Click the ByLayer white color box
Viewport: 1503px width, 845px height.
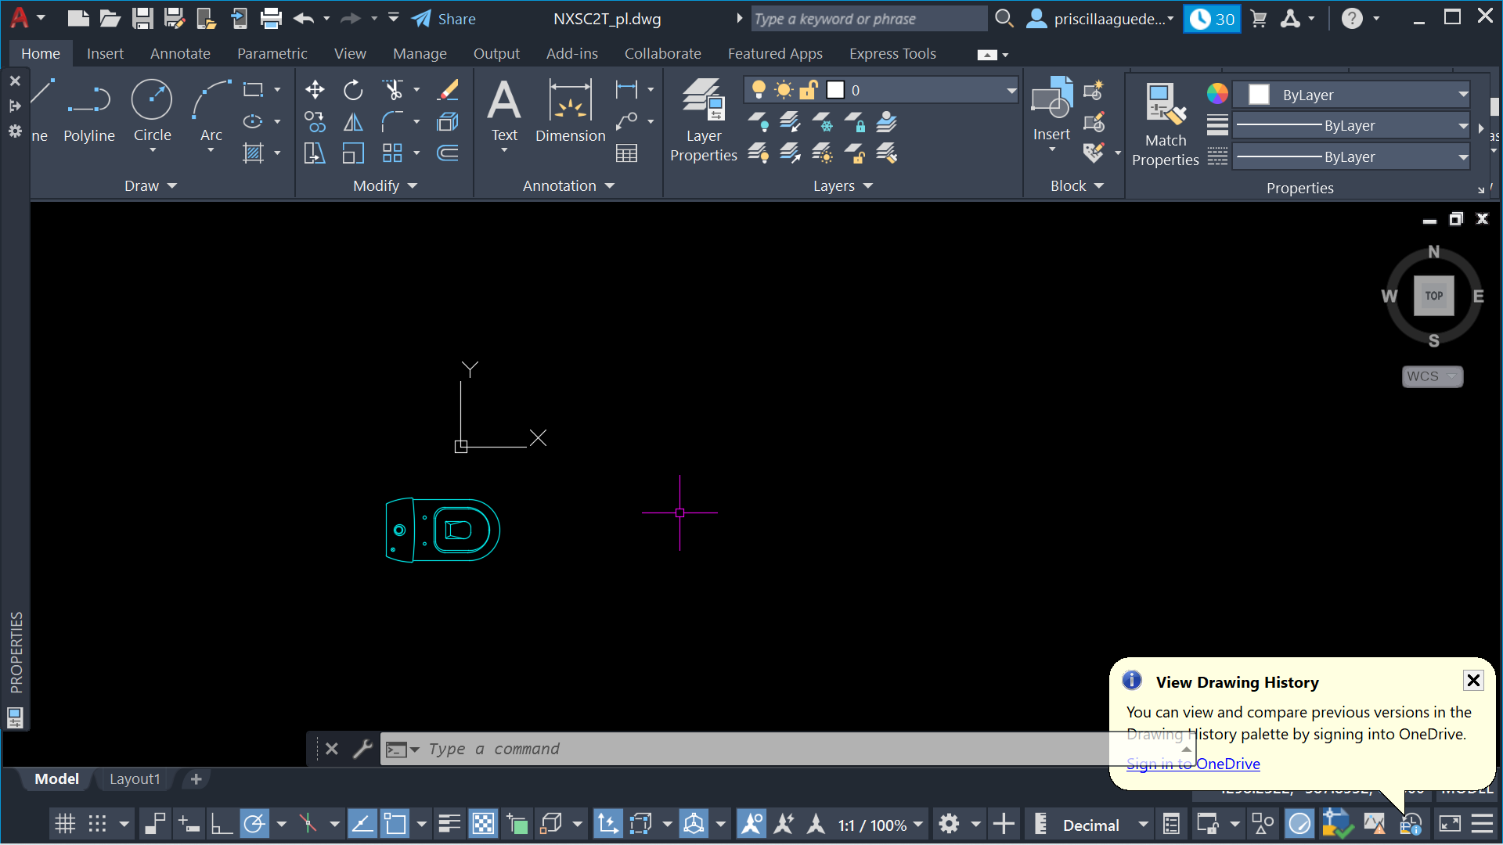coord(1259,95)
